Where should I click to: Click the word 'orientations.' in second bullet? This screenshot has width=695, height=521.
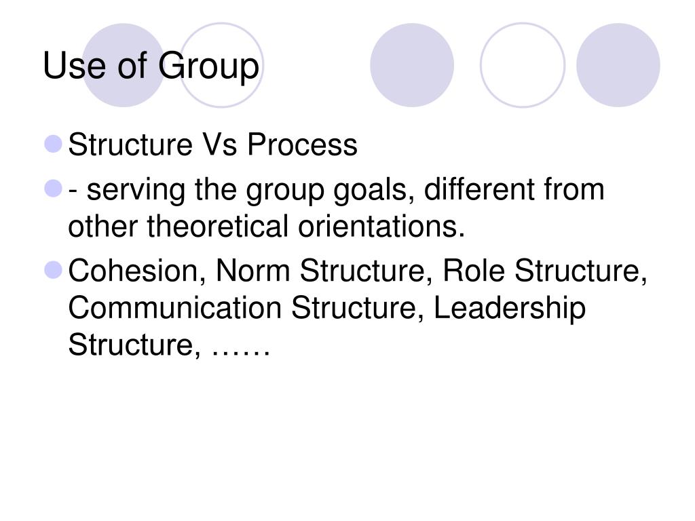(381, 227)
